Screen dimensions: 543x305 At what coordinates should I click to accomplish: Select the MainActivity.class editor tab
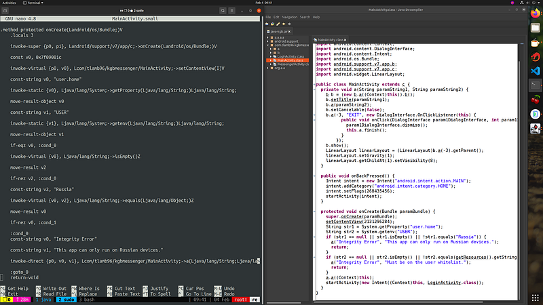click(x=330, y=40)
